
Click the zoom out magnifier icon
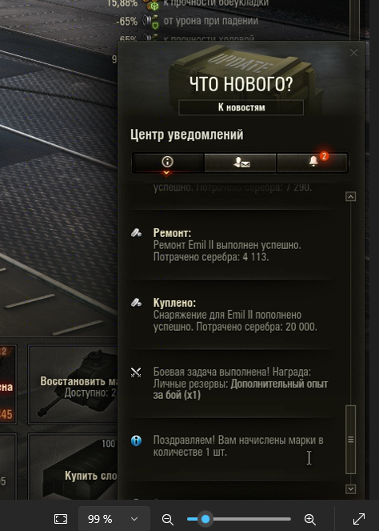(168, 519)
